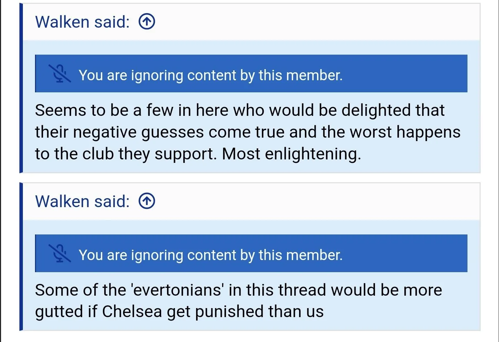Click the dark blue left border of first quote
This screenshot has height=342, width=499.
coord(21,88)
